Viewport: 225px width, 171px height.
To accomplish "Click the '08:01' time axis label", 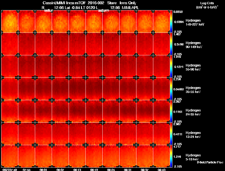I will pyautogui.click(x=44, y=170).
